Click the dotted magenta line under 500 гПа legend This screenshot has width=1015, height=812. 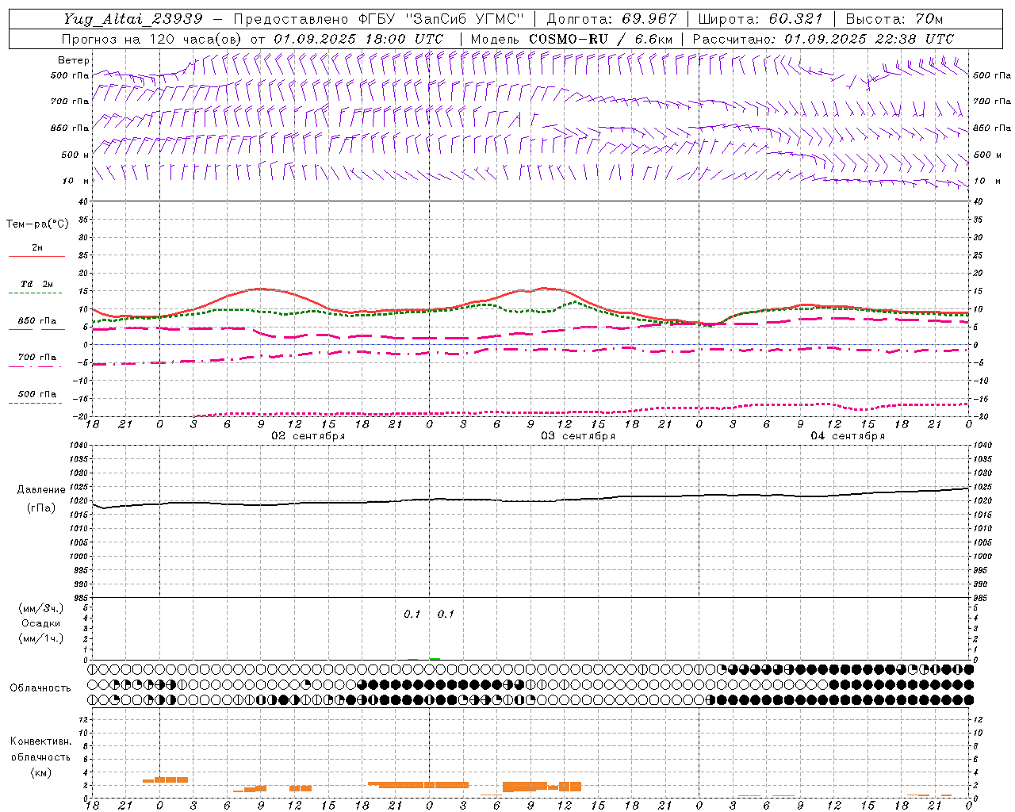pyautogui.click(x=36, y=403)
